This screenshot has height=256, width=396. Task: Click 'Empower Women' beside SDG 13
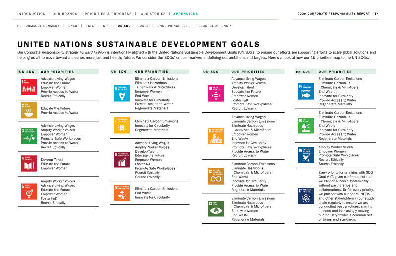245,211
